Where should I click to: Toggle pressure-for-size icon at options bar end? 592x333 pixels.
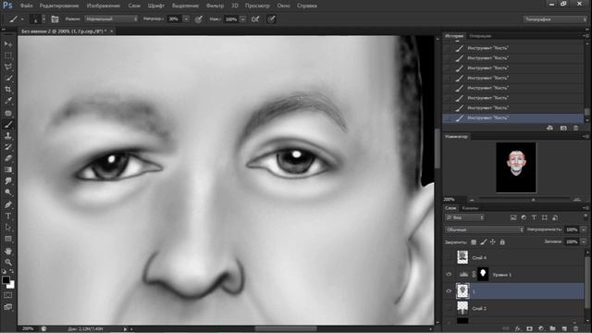(x=271, y=18)
